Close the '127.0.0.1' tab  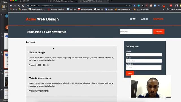coord(46,1)
